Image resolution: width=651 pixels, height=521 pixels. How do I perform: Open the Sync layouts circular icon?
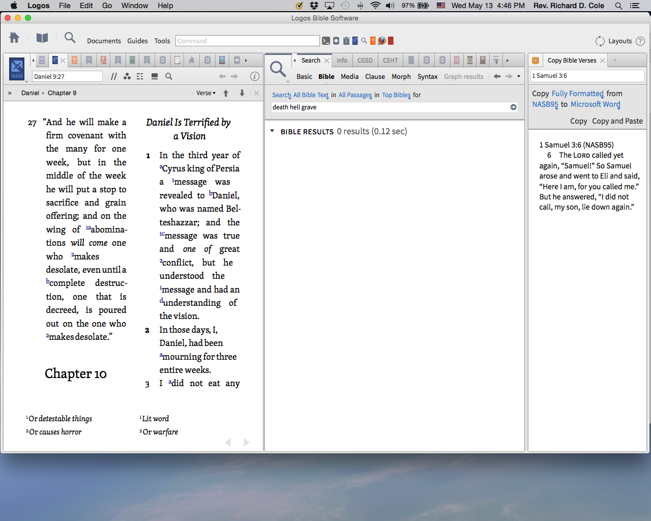tap(600, 41)
